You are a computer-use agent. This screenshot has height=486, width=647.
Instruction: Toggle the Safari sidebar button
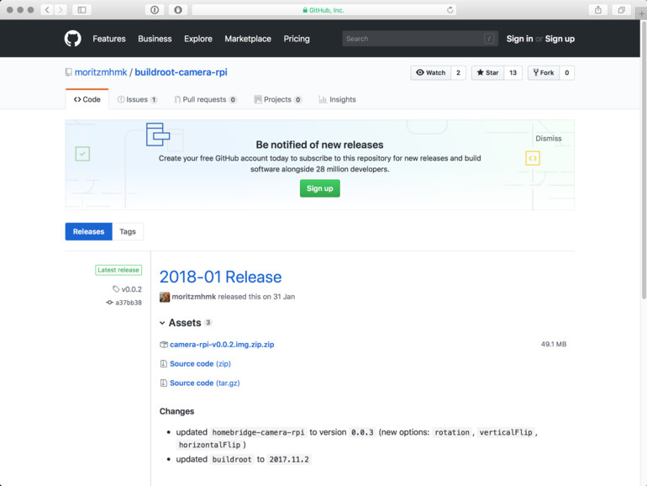coord(82,10)
